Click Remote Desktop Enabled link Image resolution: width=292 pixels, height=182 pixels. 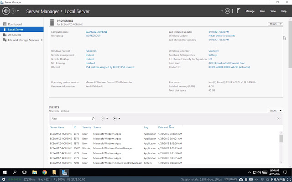(90, 59)
